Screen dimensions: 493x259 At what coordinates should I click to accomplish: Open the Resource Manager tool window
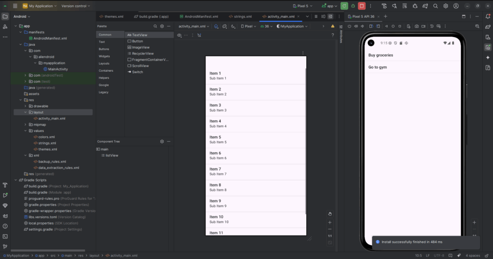[x=5, y=26]
